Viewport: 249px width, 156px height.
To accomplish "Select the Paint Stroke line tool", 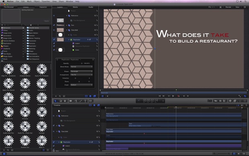I will (x=81, y=101).
